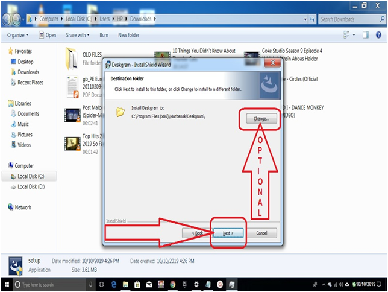Click Computer in the address breadcrumb
388x292 pixels.
click(49, 19)
